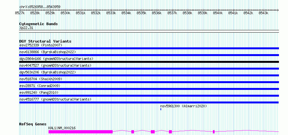Click the RefSeq Genes track title
288x135 pixels.
(x=33, y=124)
